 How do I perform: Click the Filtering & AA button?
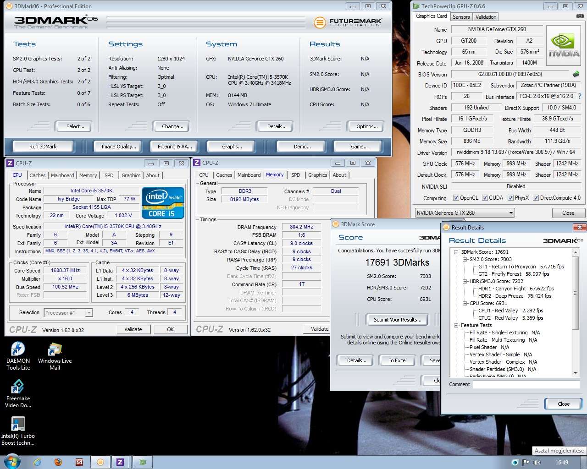(x=175, y=147)
